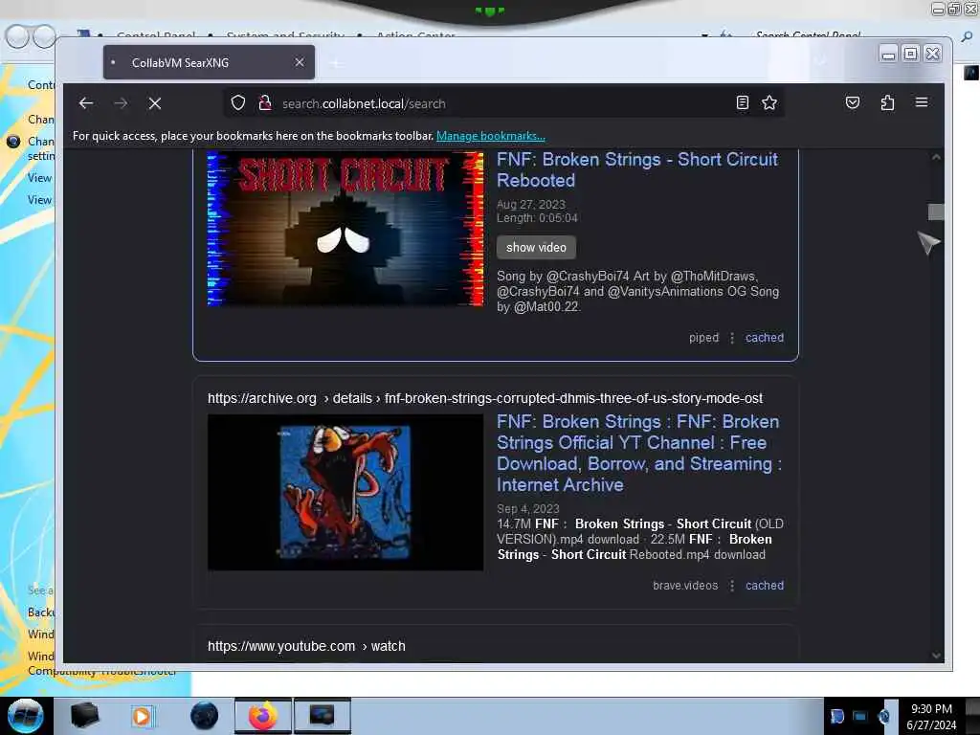Viewport: 980px width, 735px height.
Task: Close the CollabVM SearXNG tab
Action: pyautogui.click(x=300, y=62)
